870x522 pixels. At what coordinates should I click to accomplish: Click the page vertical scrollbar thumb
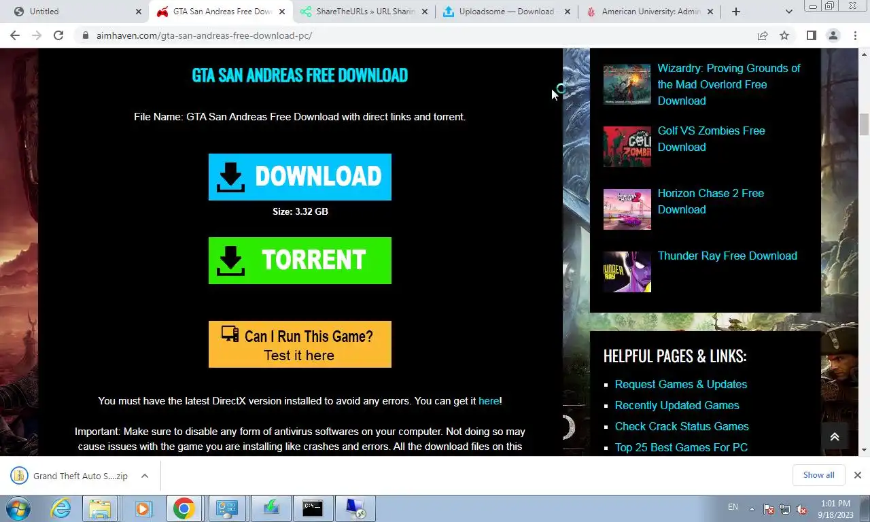(x=864, y=125)
